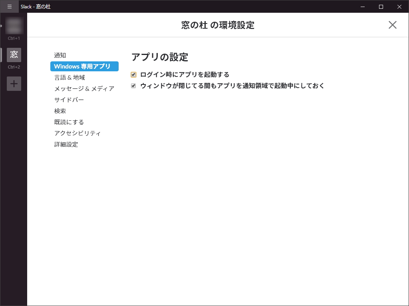
Task: Open the 詳細設定 category
Action: pos(66,144)
